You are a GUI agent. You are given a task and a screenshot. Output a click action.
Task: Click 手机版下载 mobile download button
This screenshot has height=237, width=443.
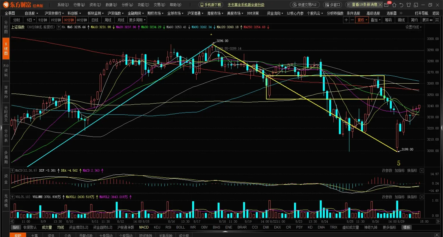[211, 5]
